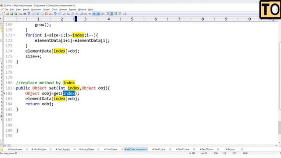
Task: Open the File menu
Action: [x=6, y=10]
